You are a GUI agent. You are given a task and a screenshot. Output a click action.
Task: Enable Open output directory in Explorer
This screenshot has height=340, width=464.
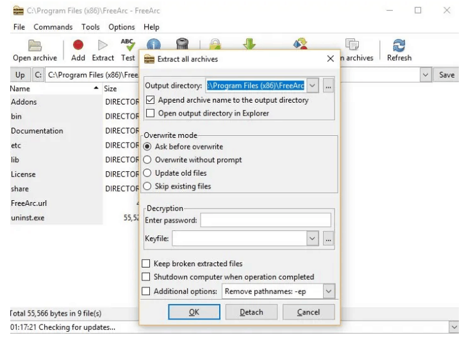[150, 114]
